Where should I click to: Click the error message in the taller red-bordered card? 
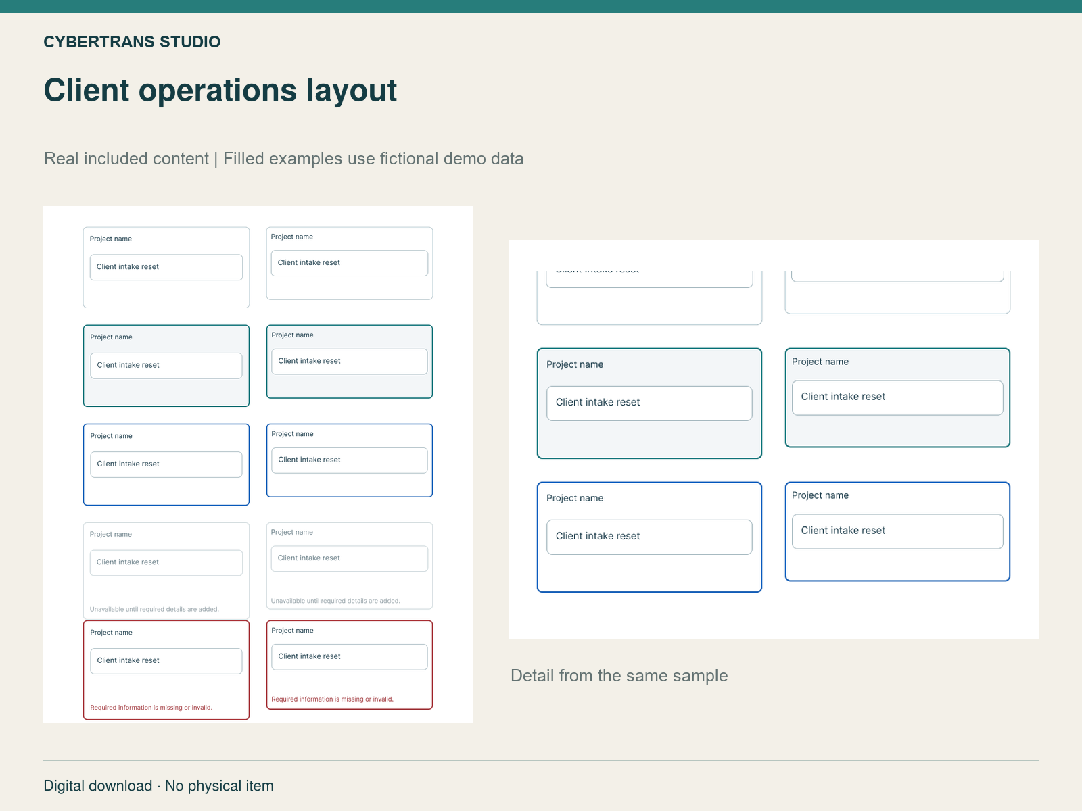point(151,708)
